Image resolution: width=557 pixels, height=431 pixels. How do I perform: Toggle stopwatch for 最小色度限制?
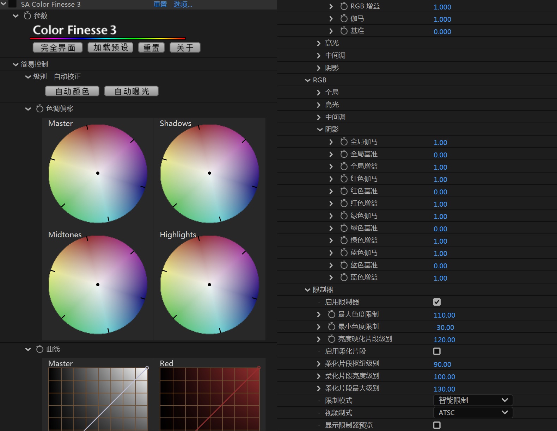point(331,326)
